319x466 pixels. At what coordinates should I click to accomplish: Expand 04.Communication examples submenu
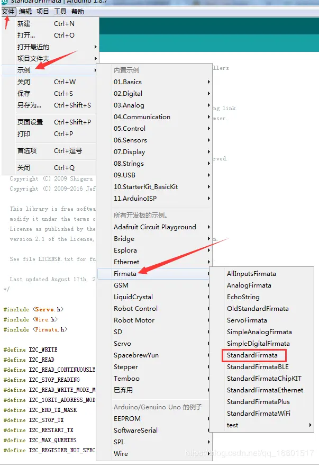[x=154, y=117]
